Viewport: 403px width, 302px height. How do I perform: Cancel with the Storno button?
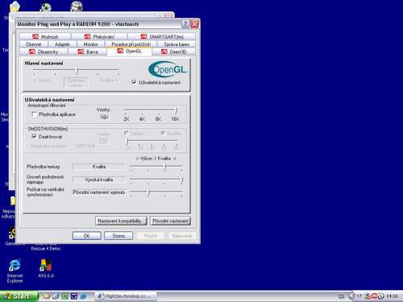coord(118,236)
